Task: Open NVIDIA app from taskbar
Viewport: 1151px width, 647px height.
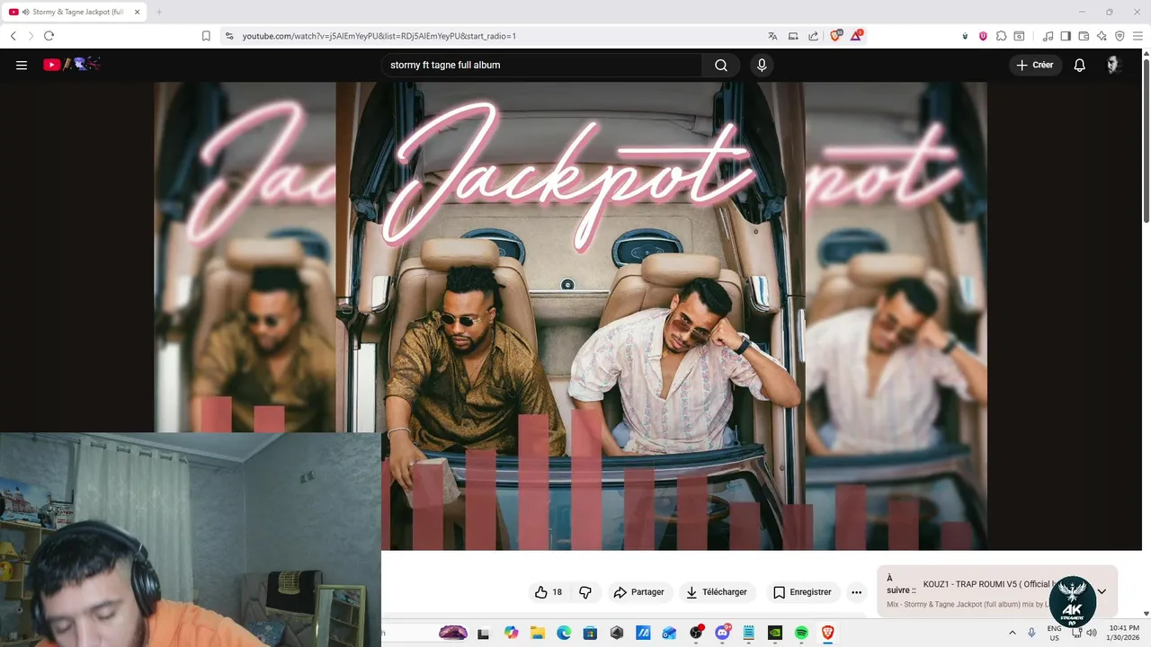Action: tap(775, 633)
